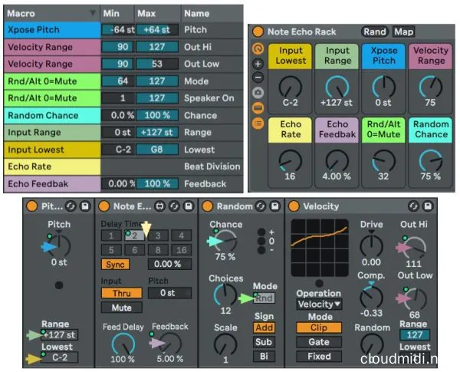Select the Clip mode in Velocity
The height and width of the screenshot is (372, 460).
[x=319, y=328]
